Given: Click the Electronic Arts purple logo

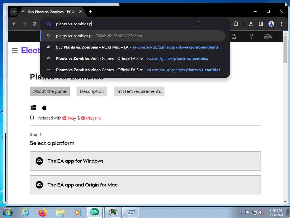Looking at the screenshot, I should click(x=31, y=50).
